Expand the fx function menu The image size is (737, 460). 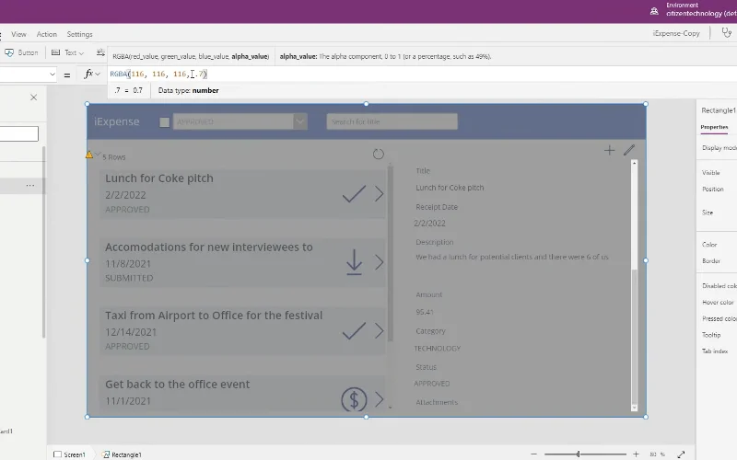coord(91,74)
